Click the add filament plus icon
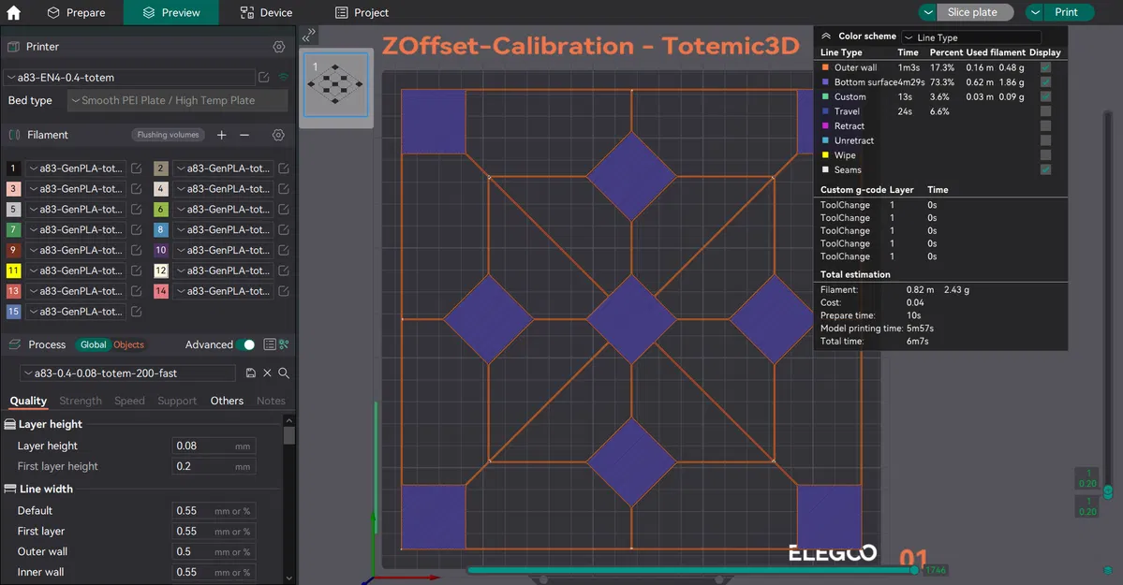1123x585 pixels. [222, 135]
